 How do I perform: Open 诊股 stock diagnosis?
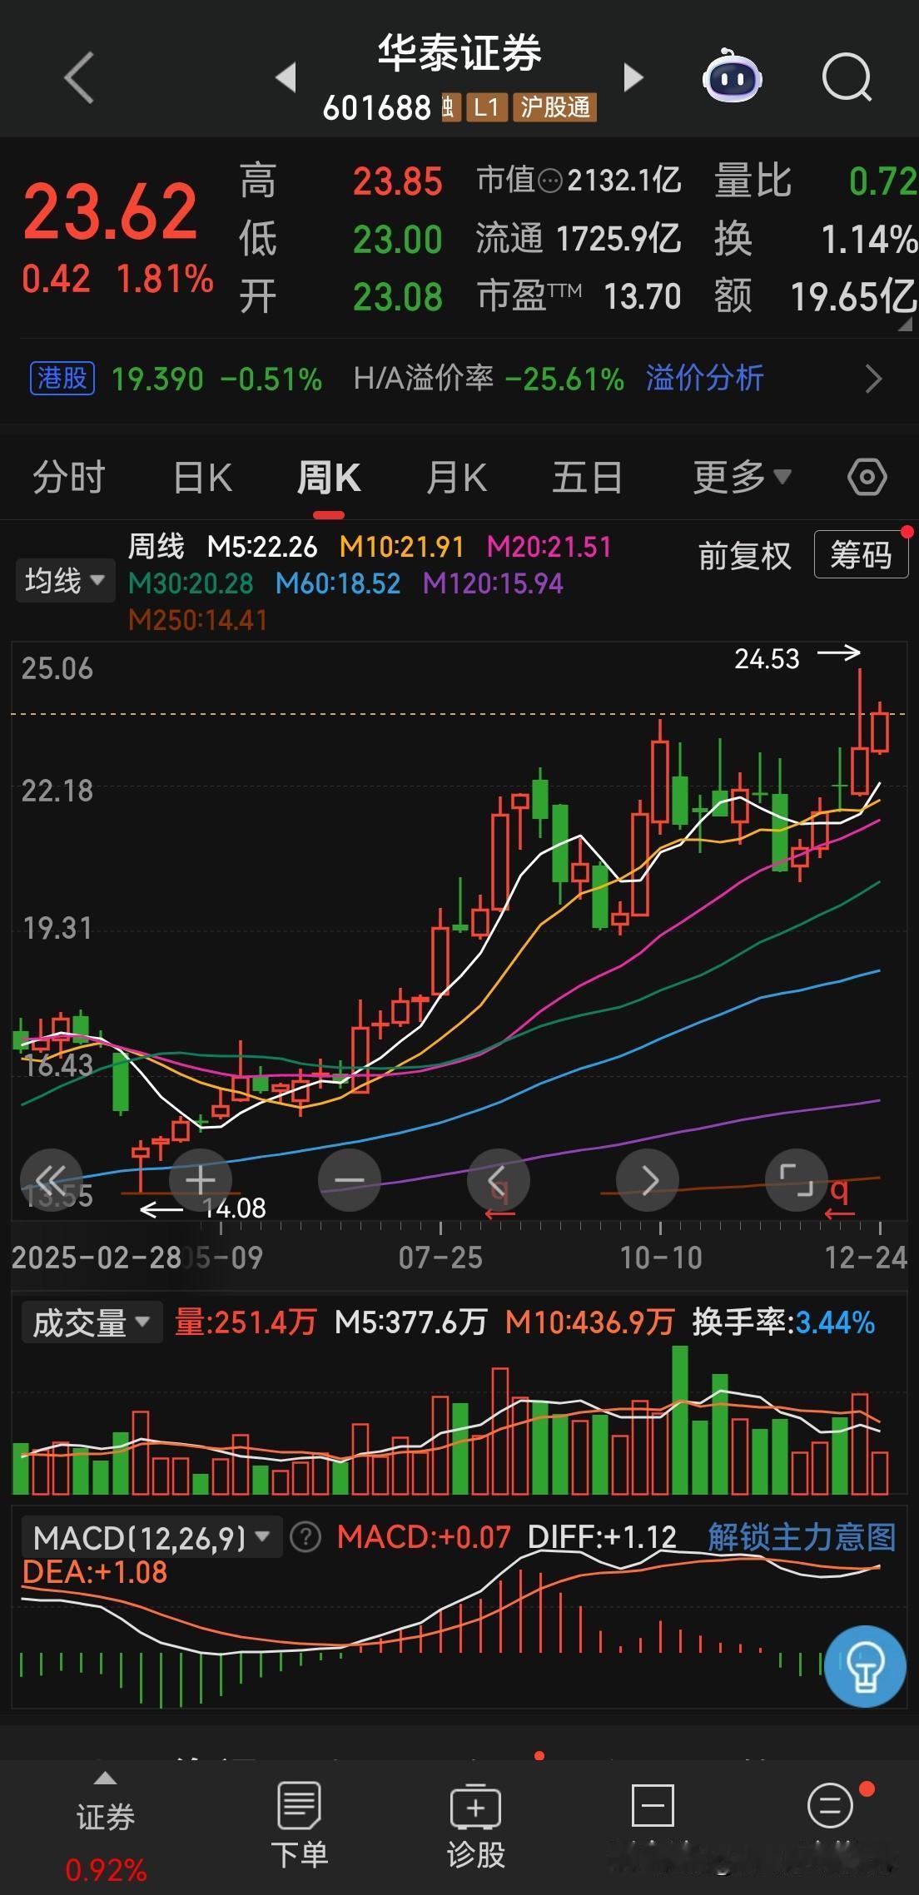(475, 1825)
